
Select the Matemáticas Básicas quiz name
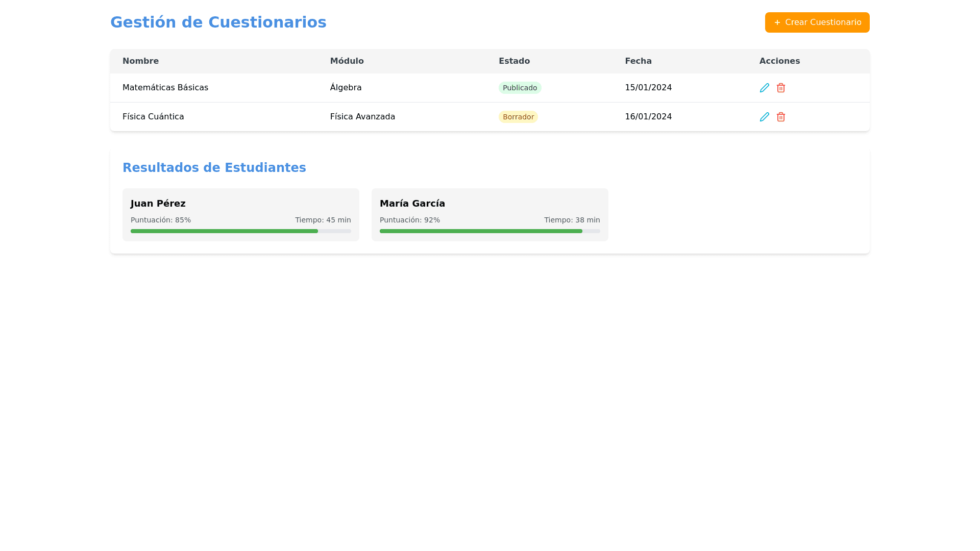click(165, 88)
